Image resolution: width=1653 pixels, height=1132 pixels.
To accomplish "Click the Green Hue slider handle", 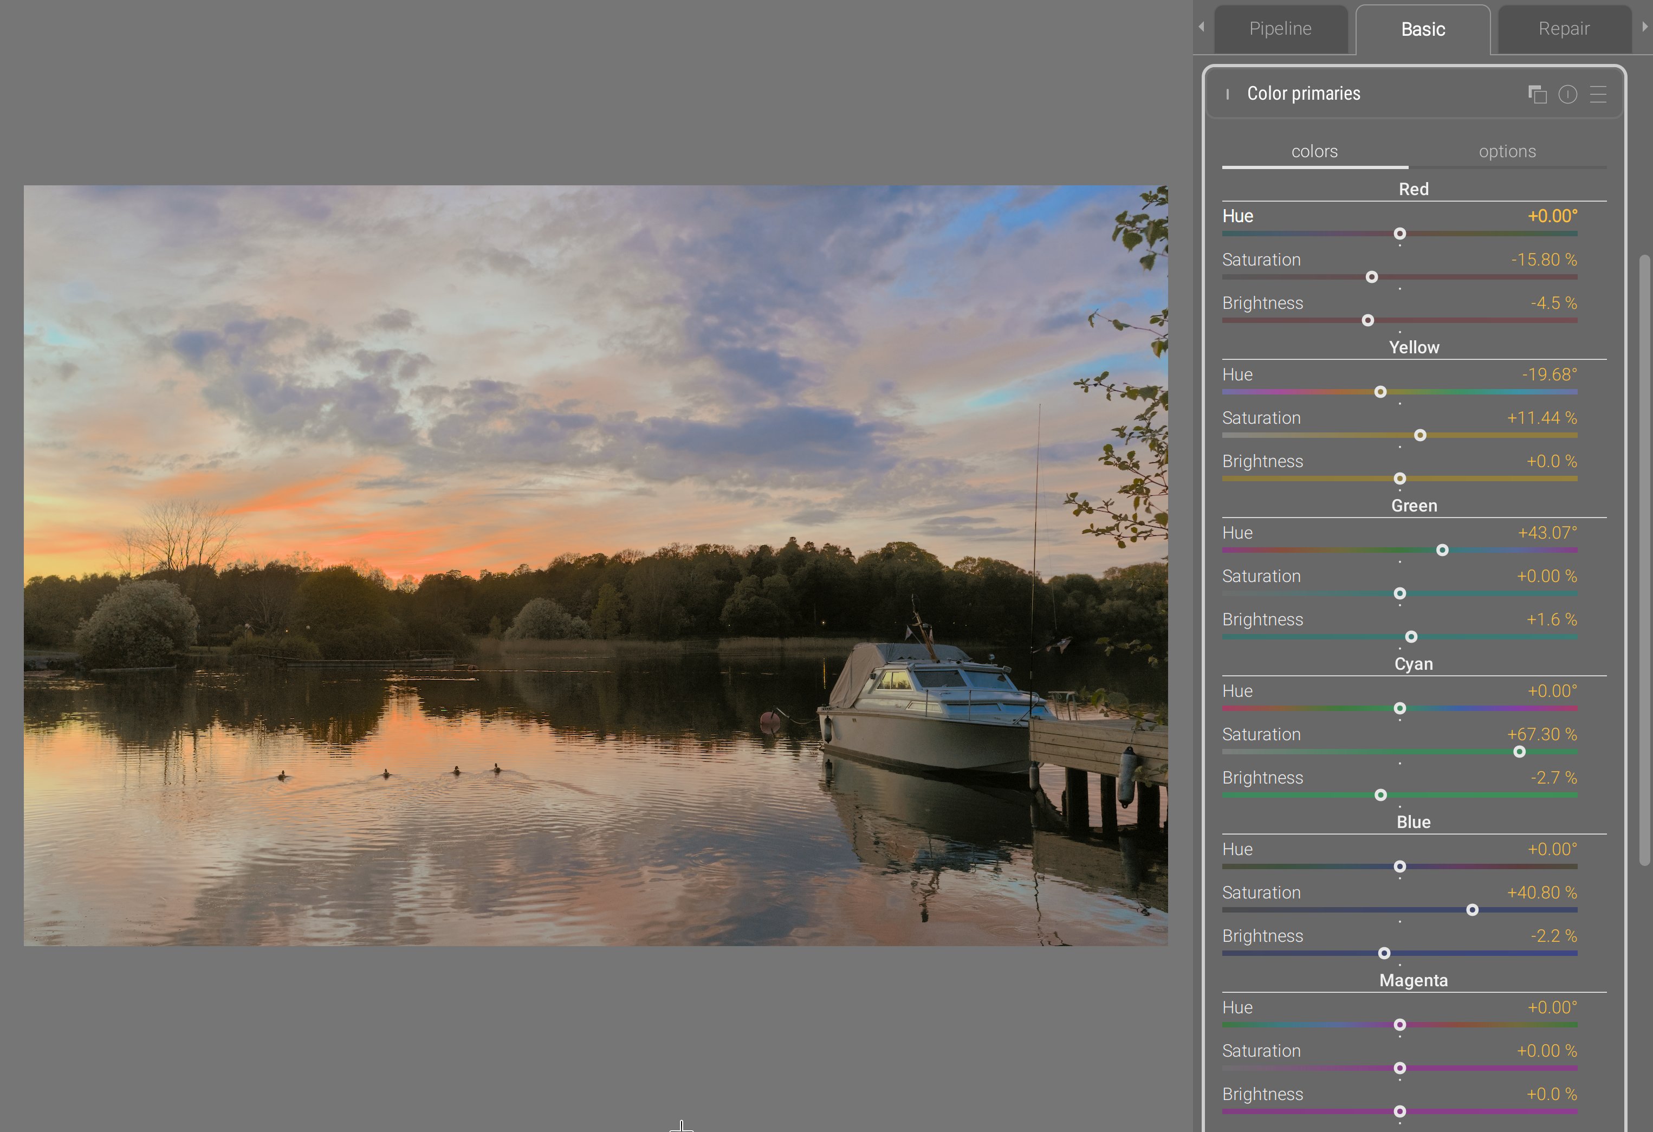I will [1442, 551].
